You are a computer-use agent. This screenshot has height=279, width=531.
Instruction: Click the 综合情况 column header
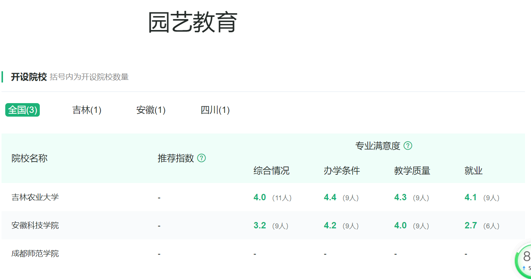pyautogui.click(x=271, y=171)
